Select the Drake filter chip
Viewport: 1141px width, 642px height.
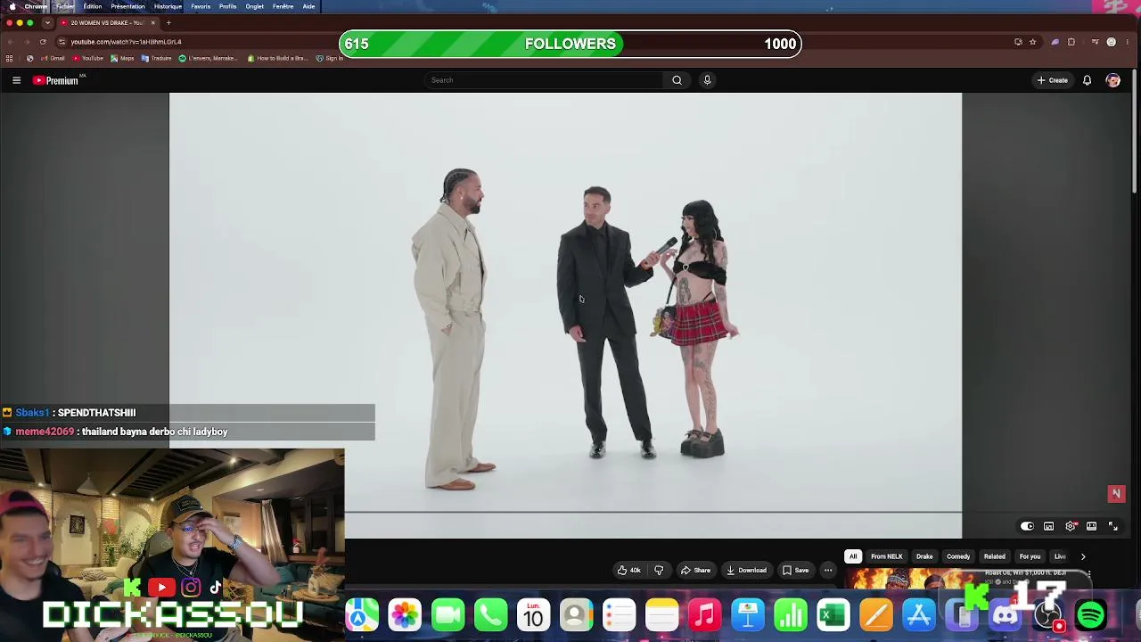924,556
